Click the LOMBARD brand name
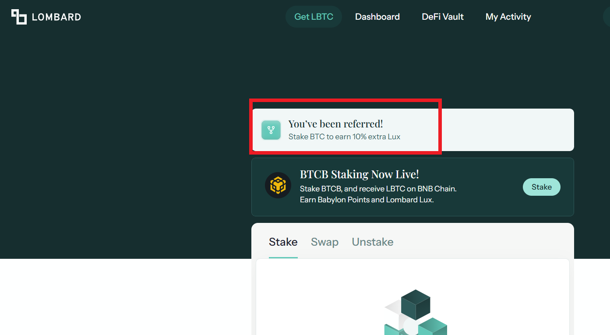Viewport: 610px width, 335px height. [56, 17]
